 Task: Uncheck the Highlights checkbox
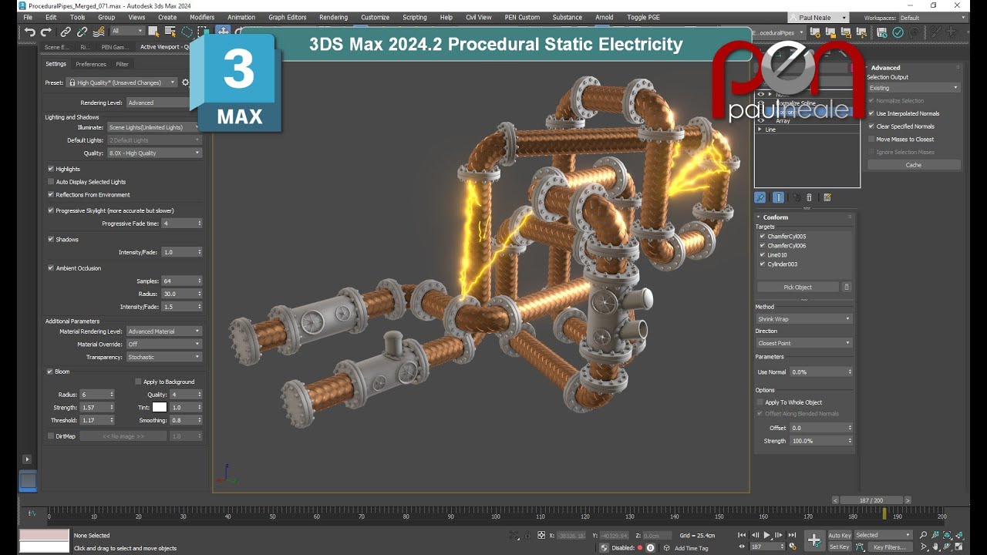point(51,169)
